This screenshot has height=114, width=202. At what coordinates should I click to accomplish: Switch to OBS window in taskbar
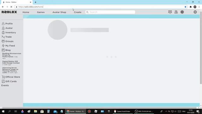[144, 111]
